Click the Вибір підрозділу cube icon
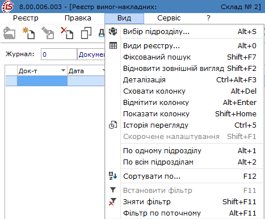This screenshot has width=265, height=219. click(113, 31)
